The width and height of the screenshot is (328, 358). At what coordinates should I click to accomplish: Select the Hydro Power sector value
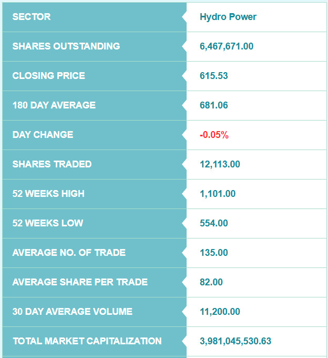[228, 17]
